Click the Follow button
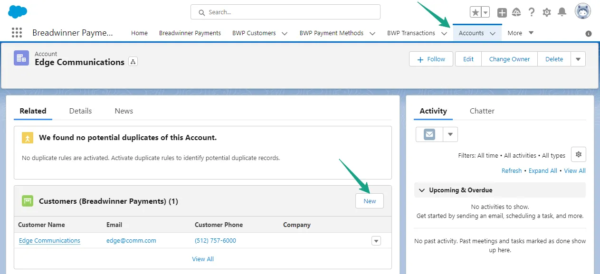Image resolution: width=600 pixels, height=274 pixels. pyautogui.click(x=431, y=59)
